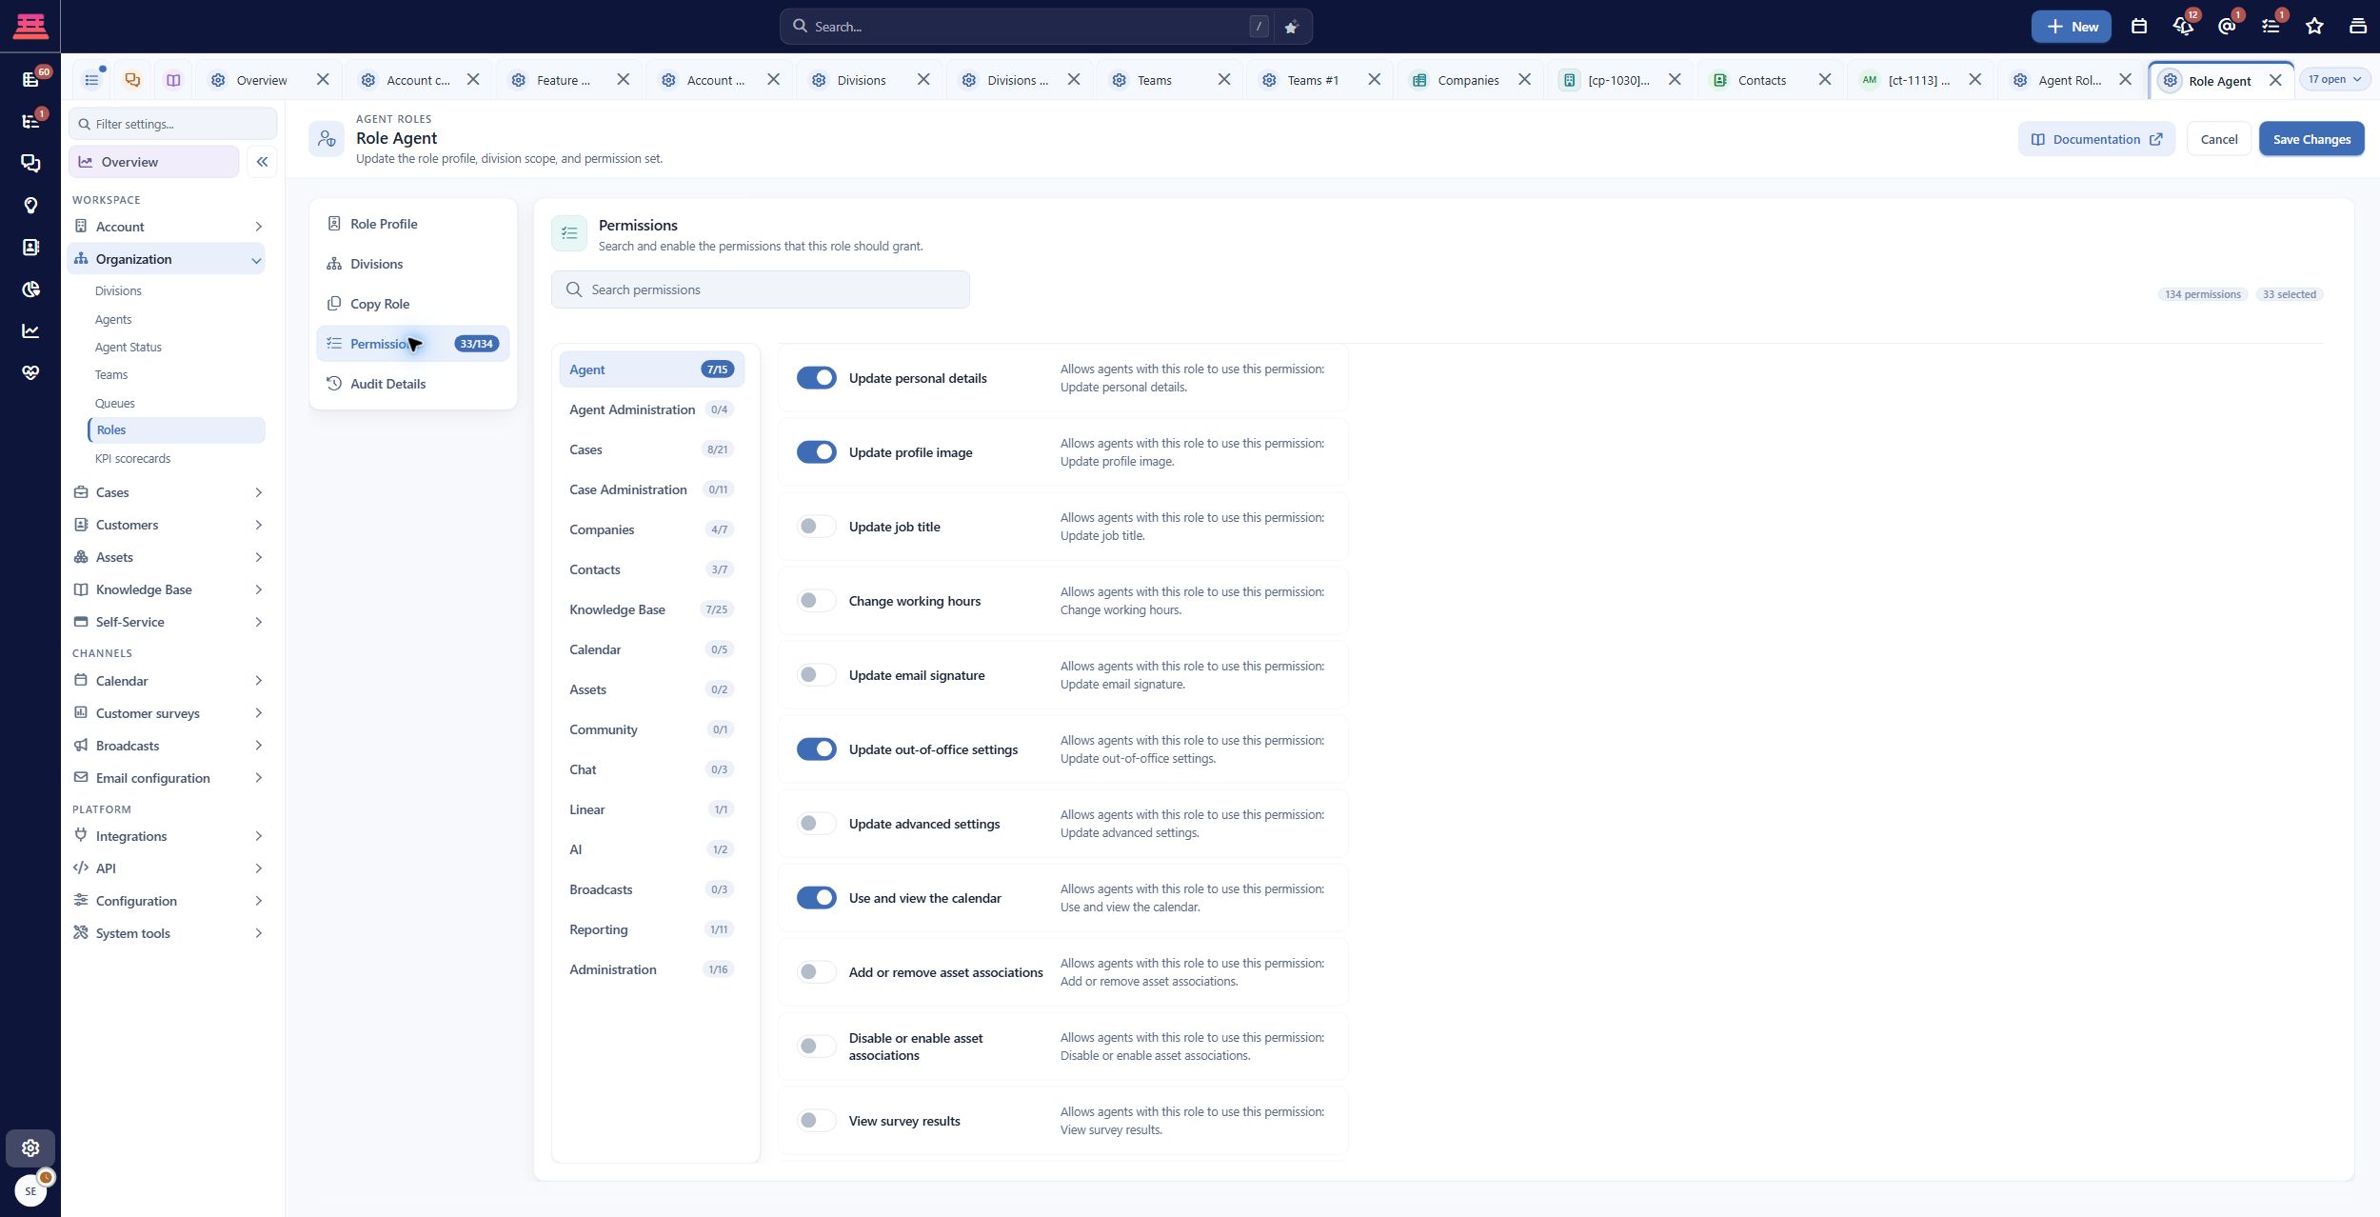The height and width of the screenshot is (1217, 2380).
Task: Disable Update personal details permission
Action: (816, 378)
